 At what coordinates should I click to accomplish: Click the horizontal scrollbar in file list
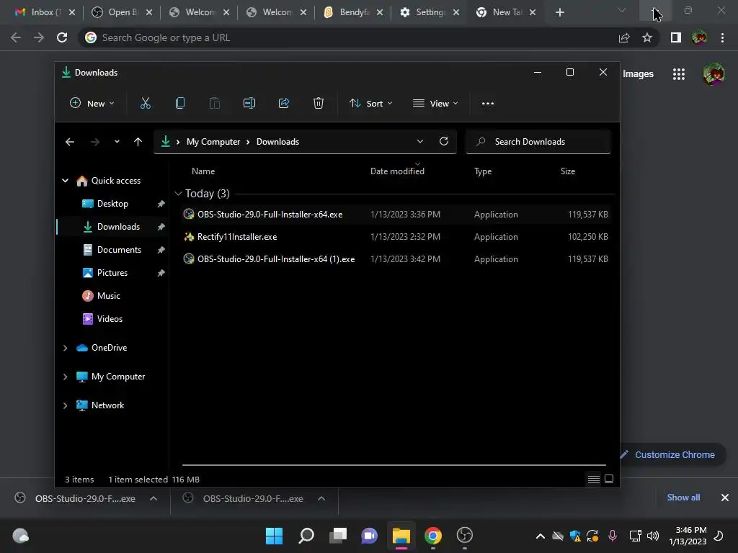coord(394,464)
